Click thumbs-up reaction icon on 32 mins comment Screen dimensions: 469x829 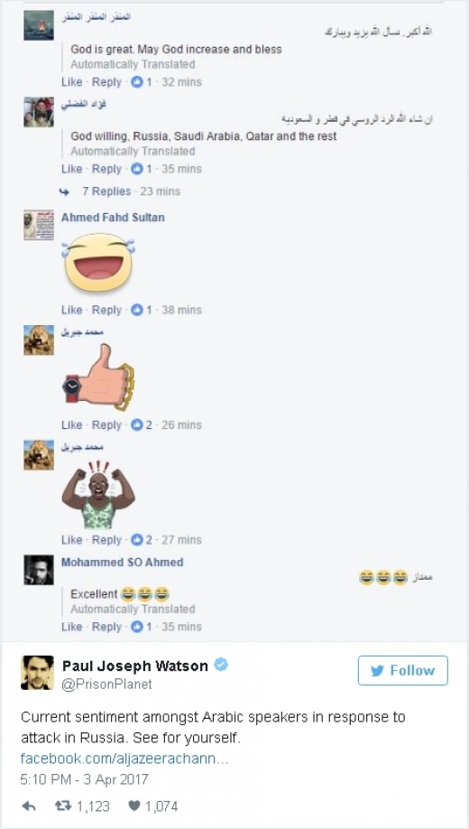click(x=137, y=82)
